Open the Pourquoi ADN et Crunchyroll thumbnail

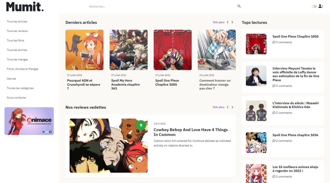tap(84, 50)
